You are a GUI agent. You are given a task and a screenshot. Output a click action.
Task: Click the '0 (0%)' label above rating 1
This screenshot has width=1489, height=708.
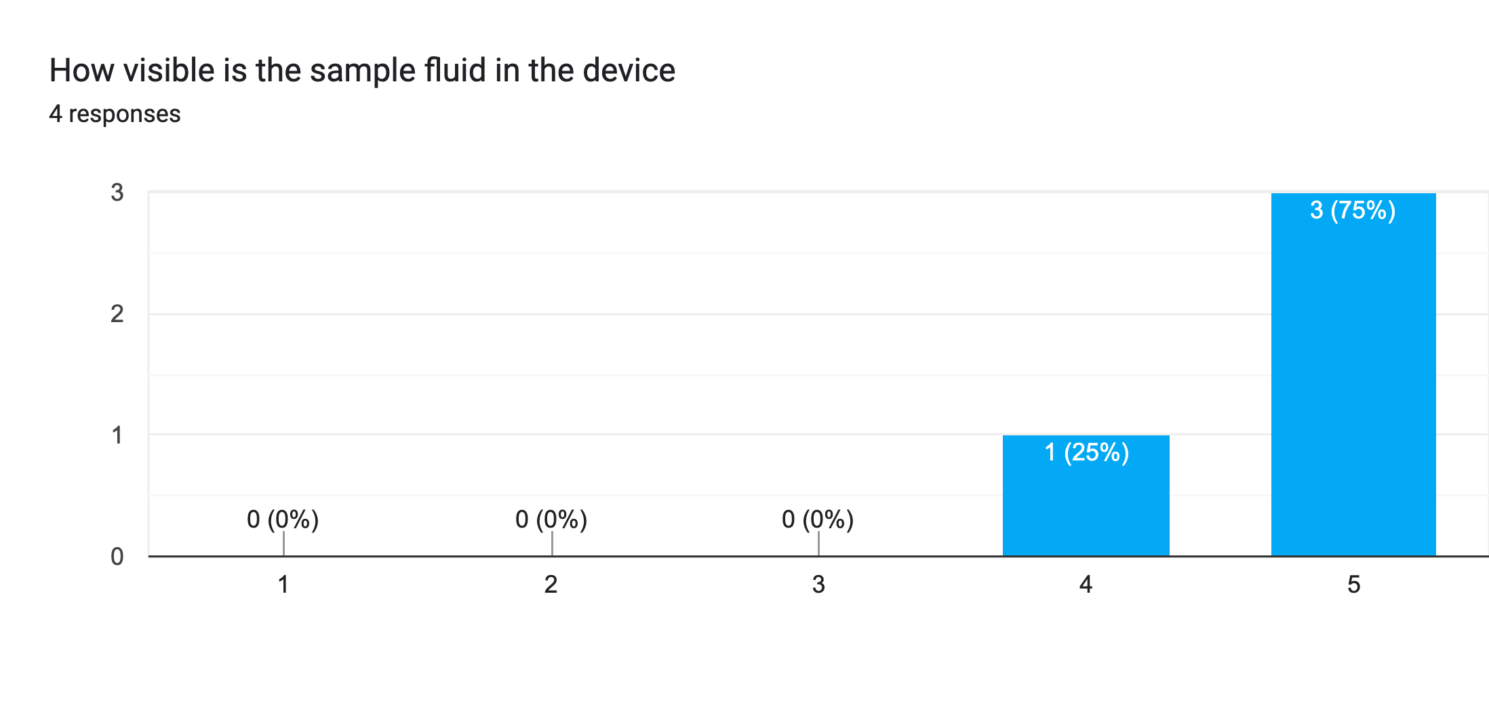(x=283, y=519)
